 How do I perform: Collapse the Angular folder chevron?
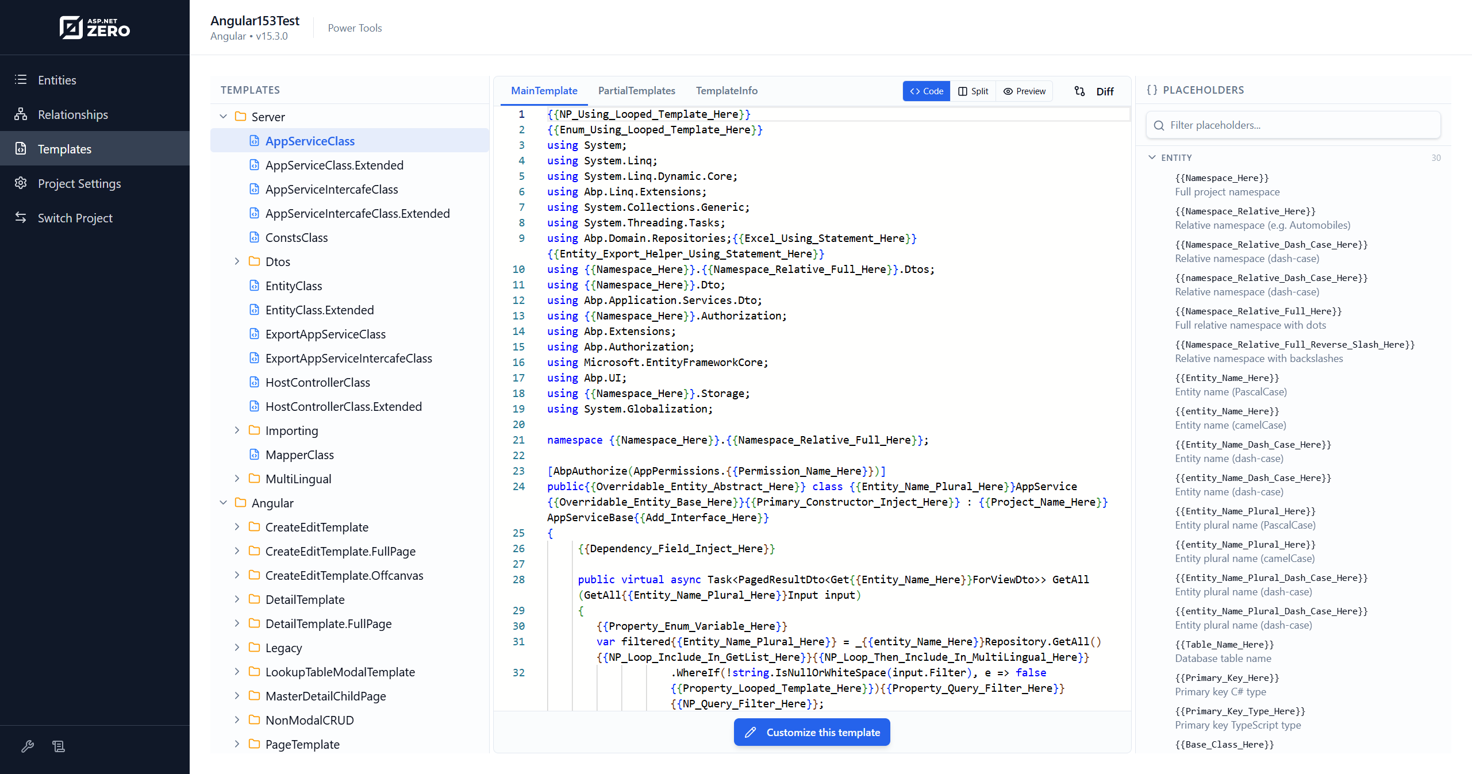pyautogui.click(x=224, y=503)
